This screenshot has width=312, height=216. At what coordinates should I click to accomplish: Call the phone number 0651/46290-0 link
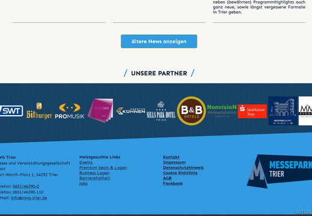[x=26, y=186]
